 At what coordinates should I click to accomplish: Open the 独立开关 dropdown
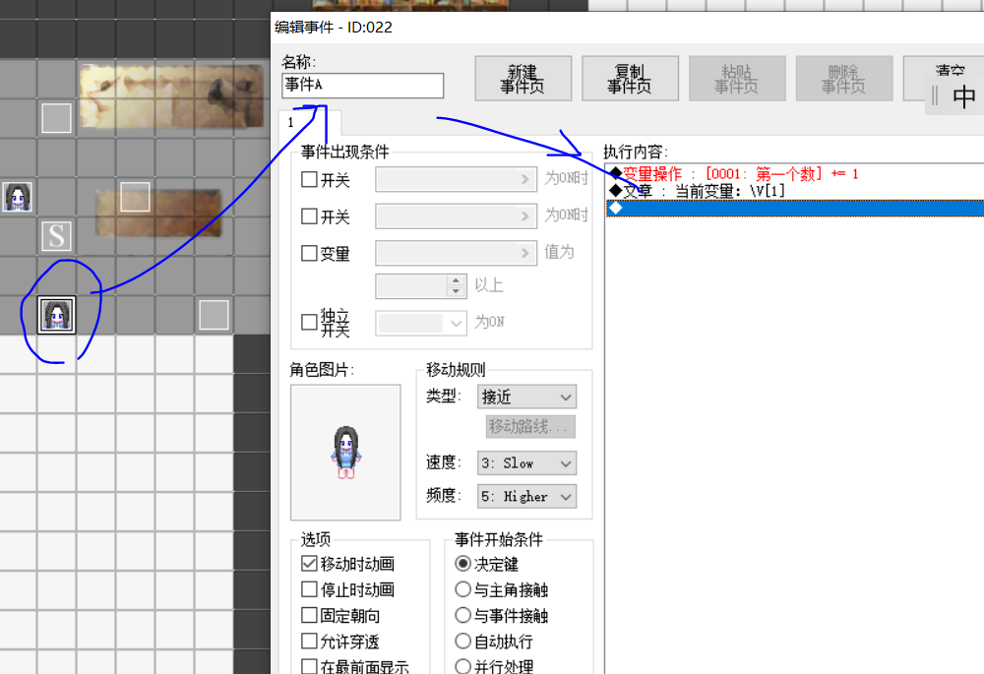click(421, 323)
